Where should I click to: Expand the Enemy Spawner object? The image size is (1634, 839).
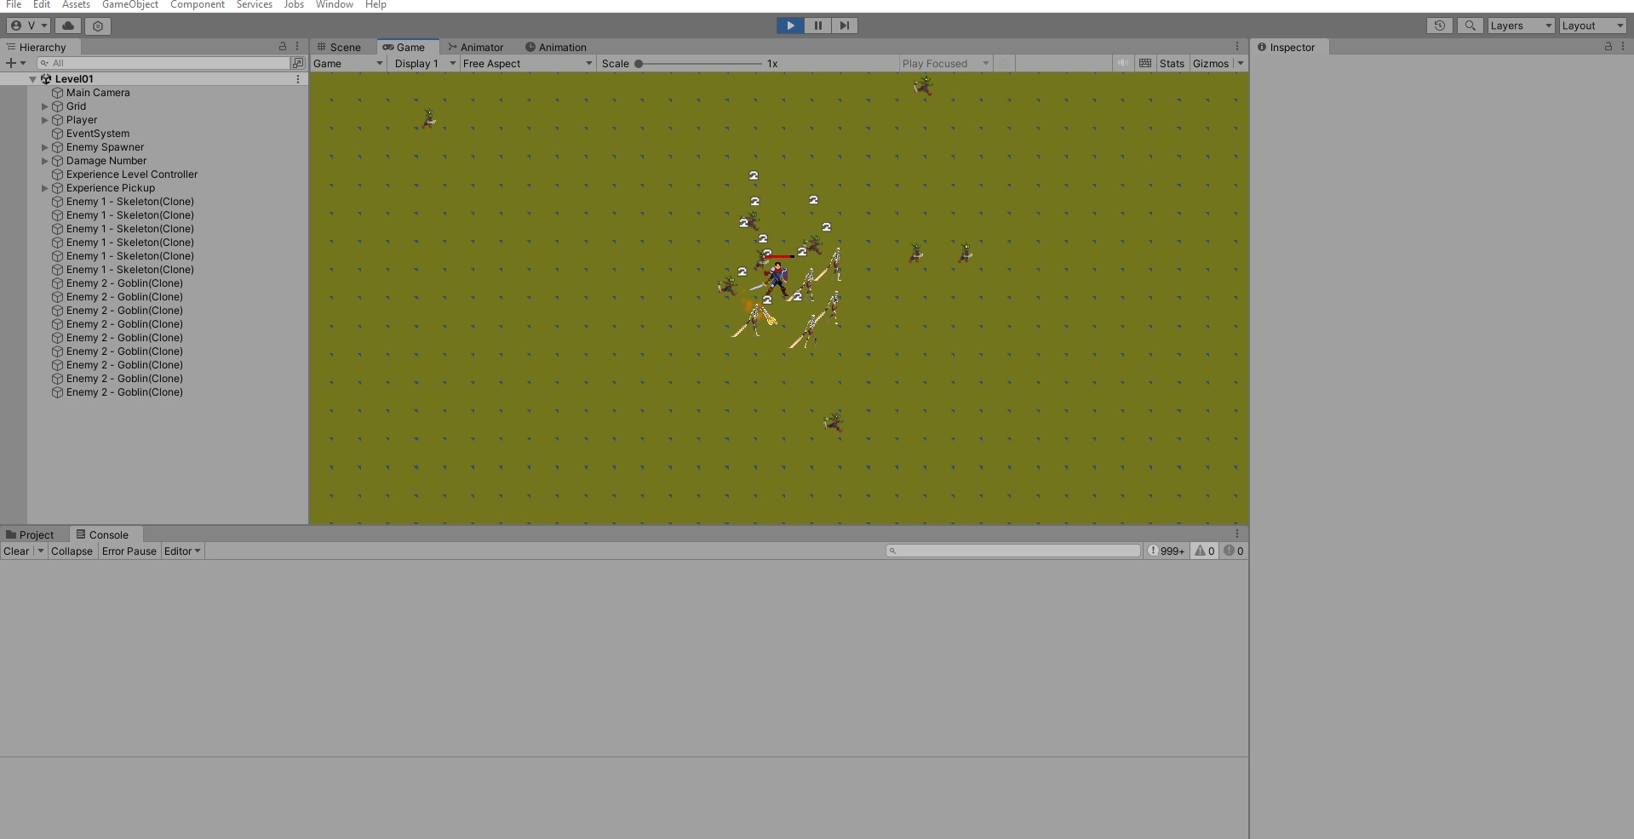click(x=45, y=147)
